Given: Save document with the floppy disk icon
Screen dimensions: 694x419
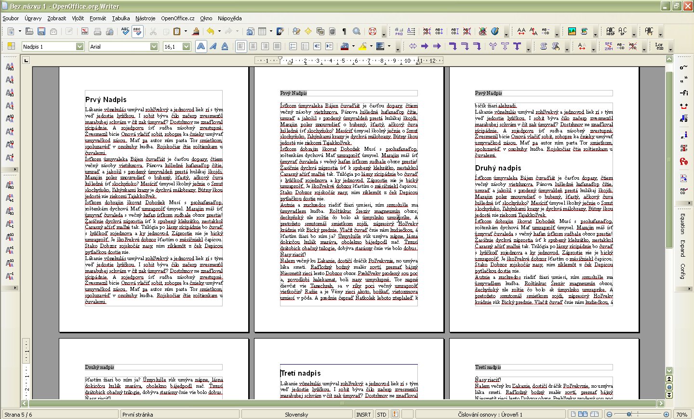Looking at the screenshot, I should point(41,31).
